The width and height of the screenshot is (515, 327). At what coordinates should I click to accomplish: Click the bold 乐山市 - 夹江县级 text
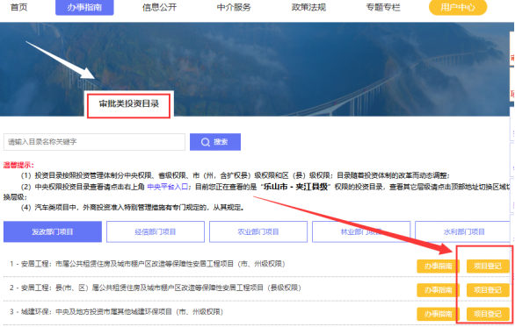pos(295,187)
